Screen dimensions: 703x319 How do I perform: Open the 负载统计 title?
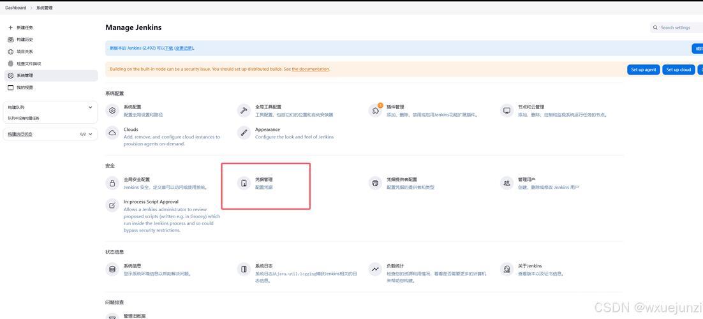[x=396, y=266]
